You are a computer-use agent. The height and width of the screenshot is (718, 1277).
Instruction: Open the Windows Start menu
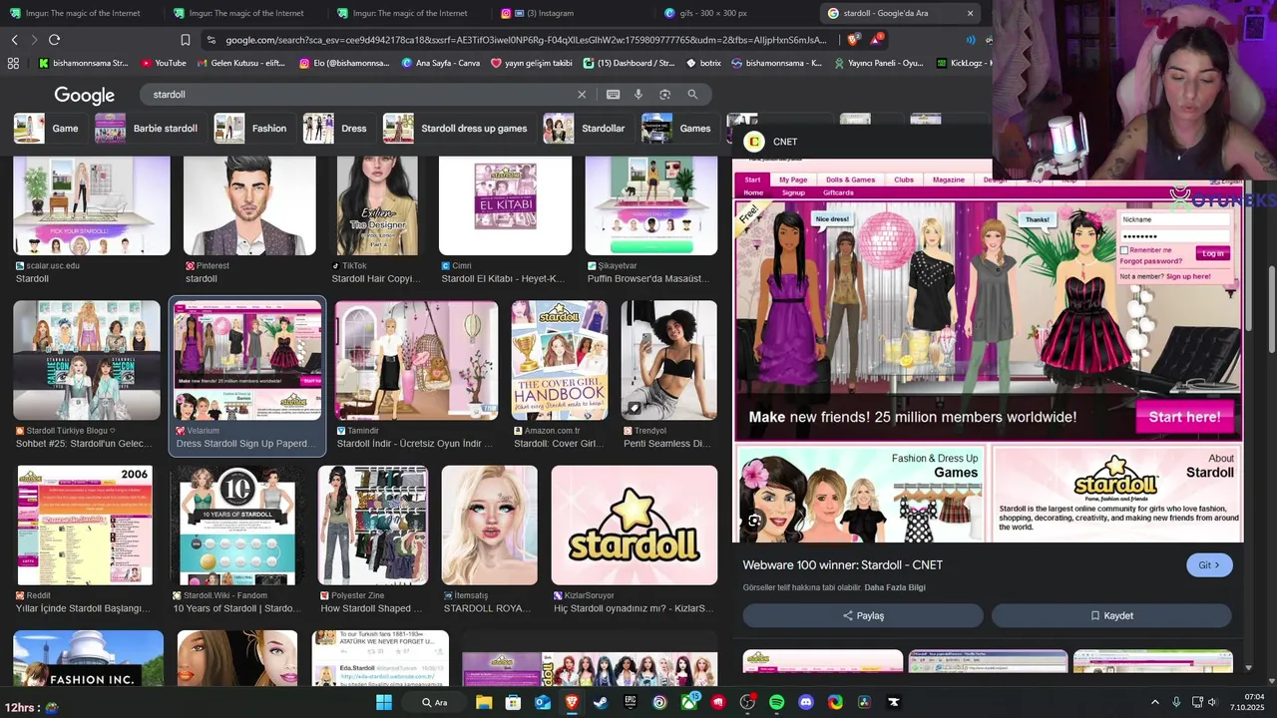pyautogui.click(x=384, y=702)
